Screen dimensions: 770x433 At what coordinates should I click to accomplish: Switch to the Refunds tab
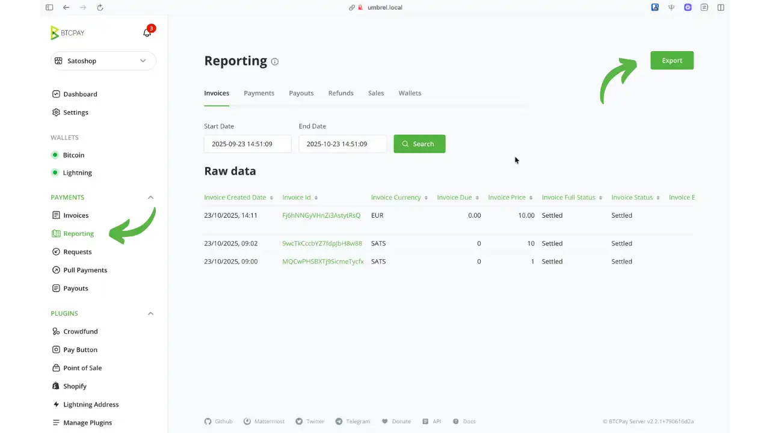(340, 93)
